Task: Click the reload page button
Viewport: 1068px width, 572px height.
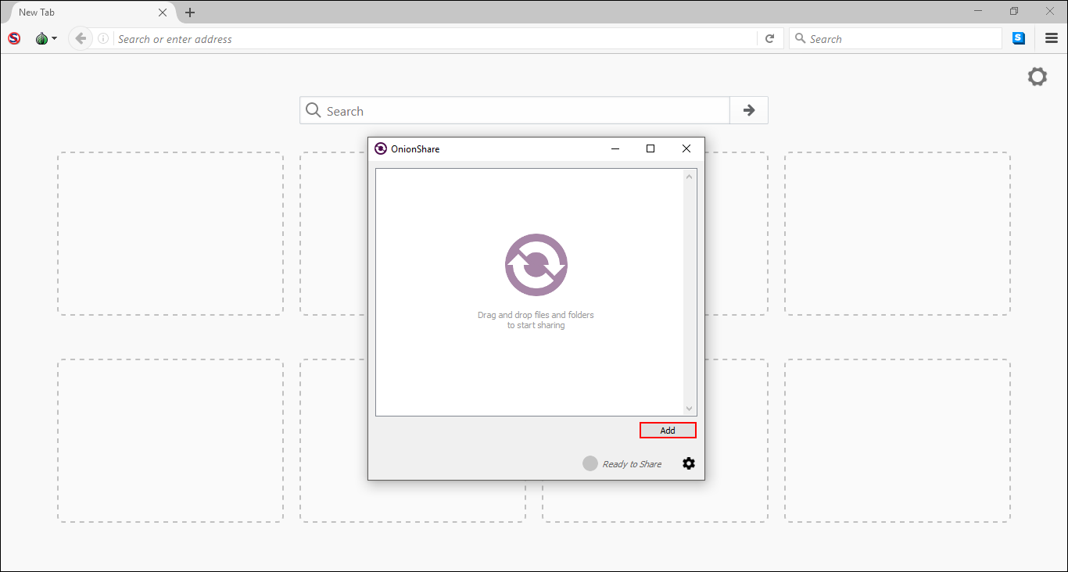Action: (769, 38)
